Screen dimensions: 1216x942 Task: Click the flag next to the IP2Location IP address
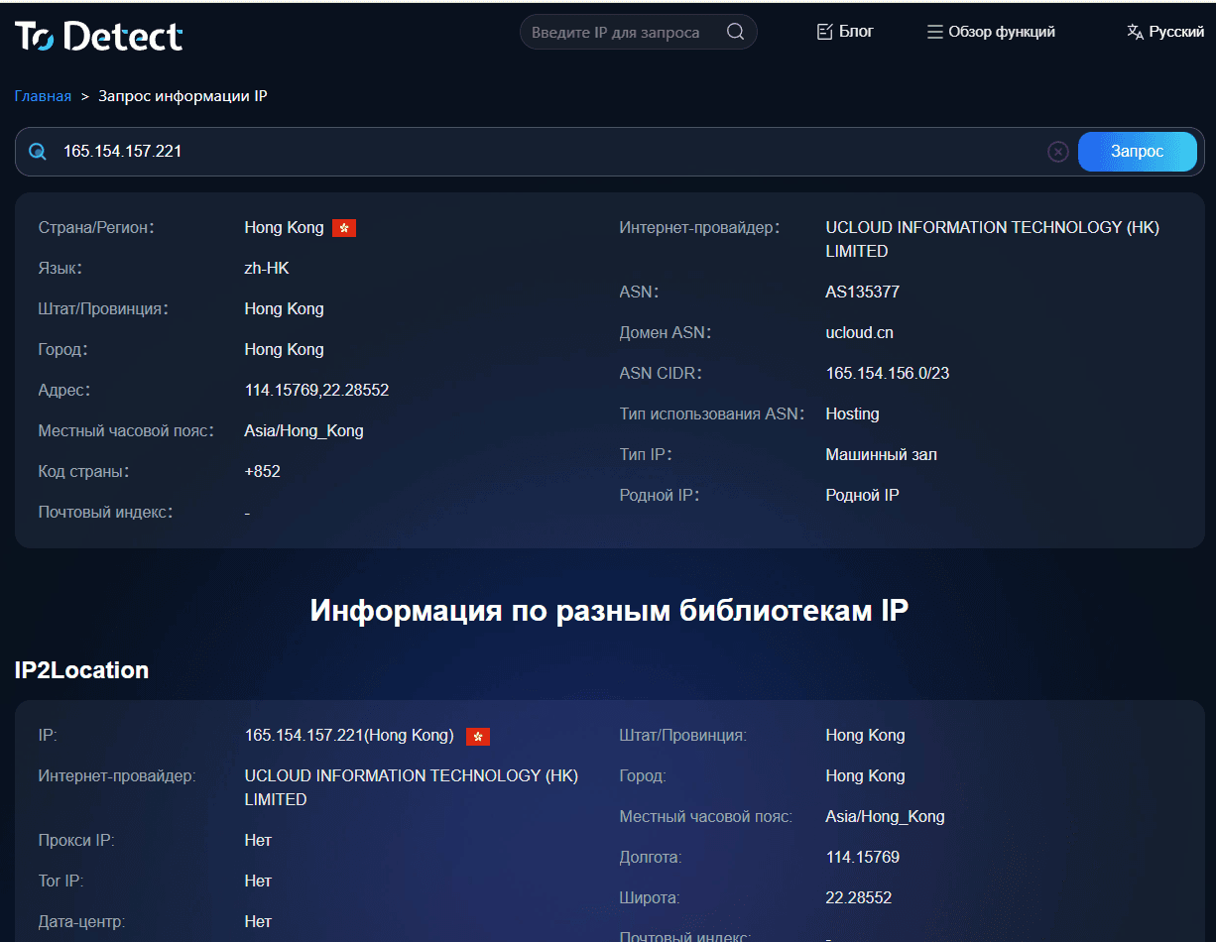[x=477, y=736]
